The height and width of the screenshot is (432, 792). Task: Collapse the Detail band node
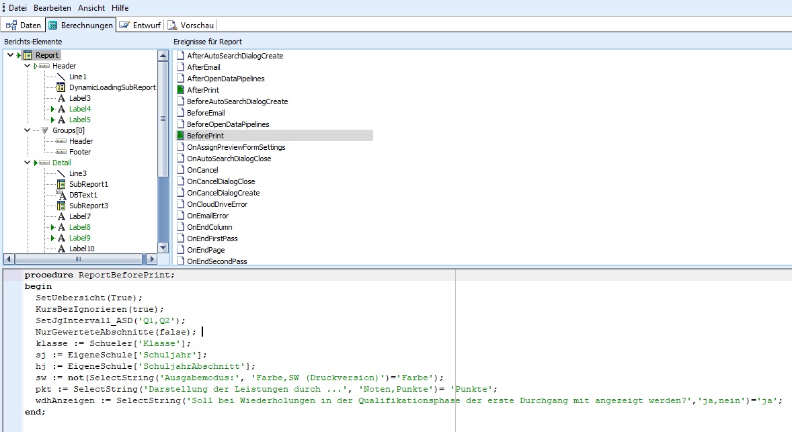pyautogui.click(x=28, y=163)
